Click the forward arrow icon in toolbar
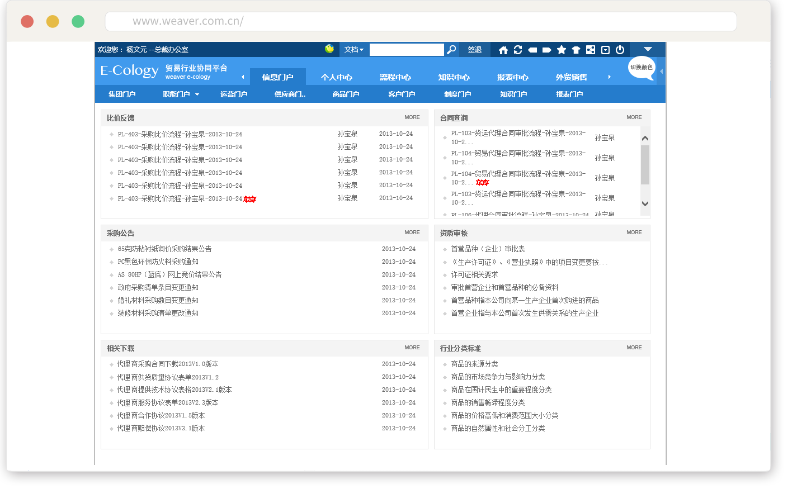Screen dimensions: 797x489 547,50
